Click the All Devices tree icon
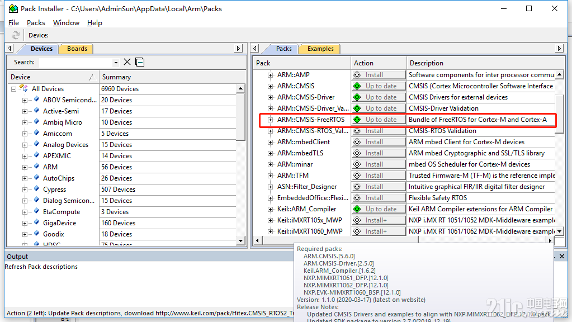 tap(23, 88)
